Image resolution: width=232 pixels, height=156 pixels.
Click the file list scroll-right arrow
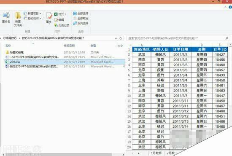[123, 154]
